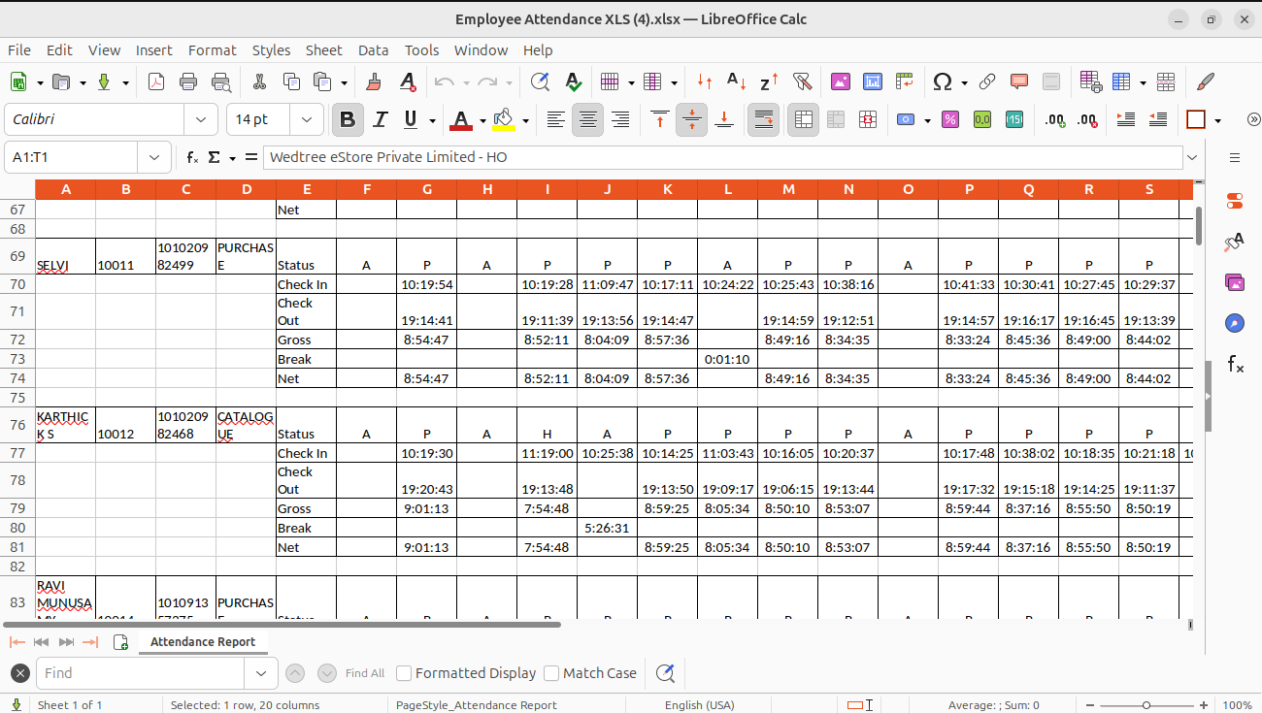The image size is (1262, 713).
Task: Expand formula bar arrow
Action: [x=1193, y=157]
